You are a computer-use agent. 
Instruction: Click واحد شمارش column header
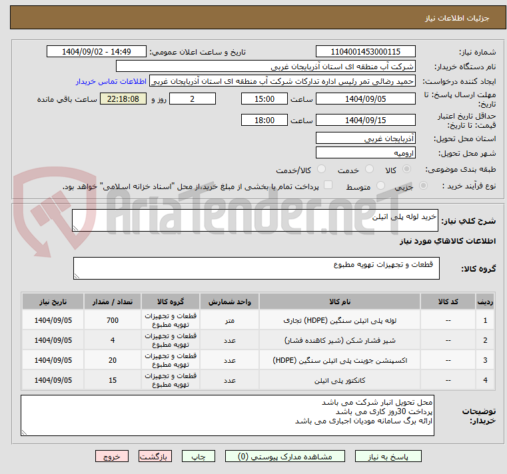click(x=230, y=302)
